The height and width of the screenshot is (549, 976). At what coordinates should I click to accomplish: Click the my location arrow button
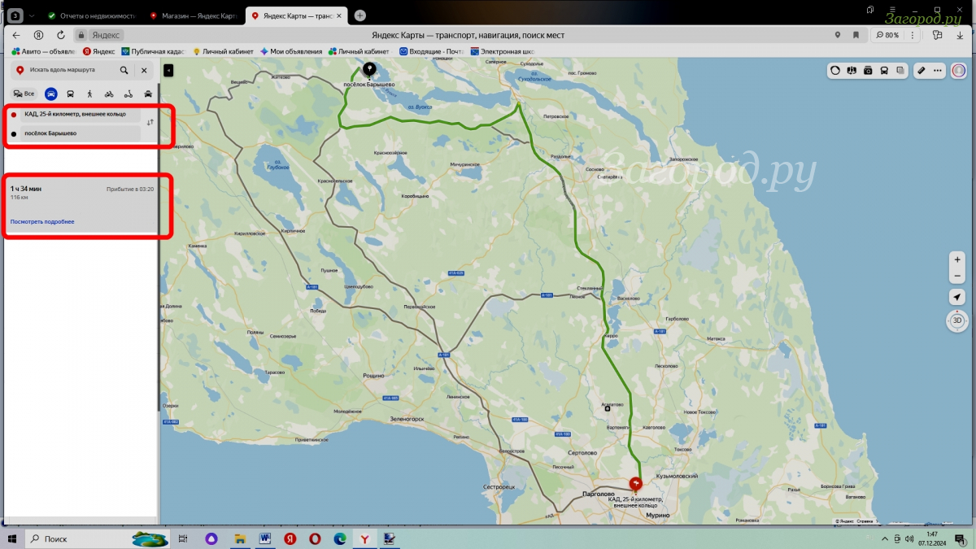tap(957, 298)
